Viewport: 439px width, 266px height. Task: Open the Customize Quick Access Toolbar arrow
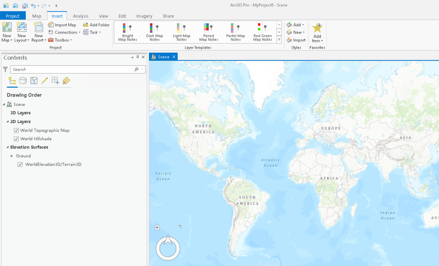[x=56, y=6]
